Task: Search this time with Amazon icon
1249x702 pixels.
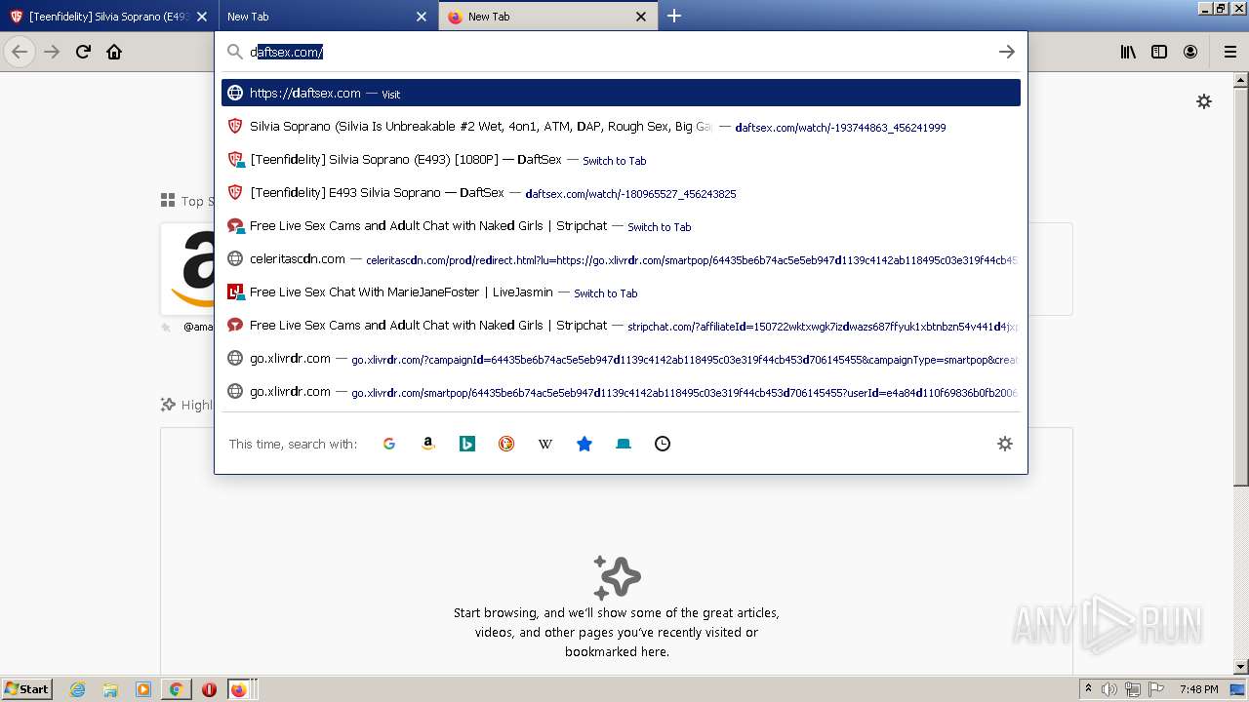Action: coord(427,444)
